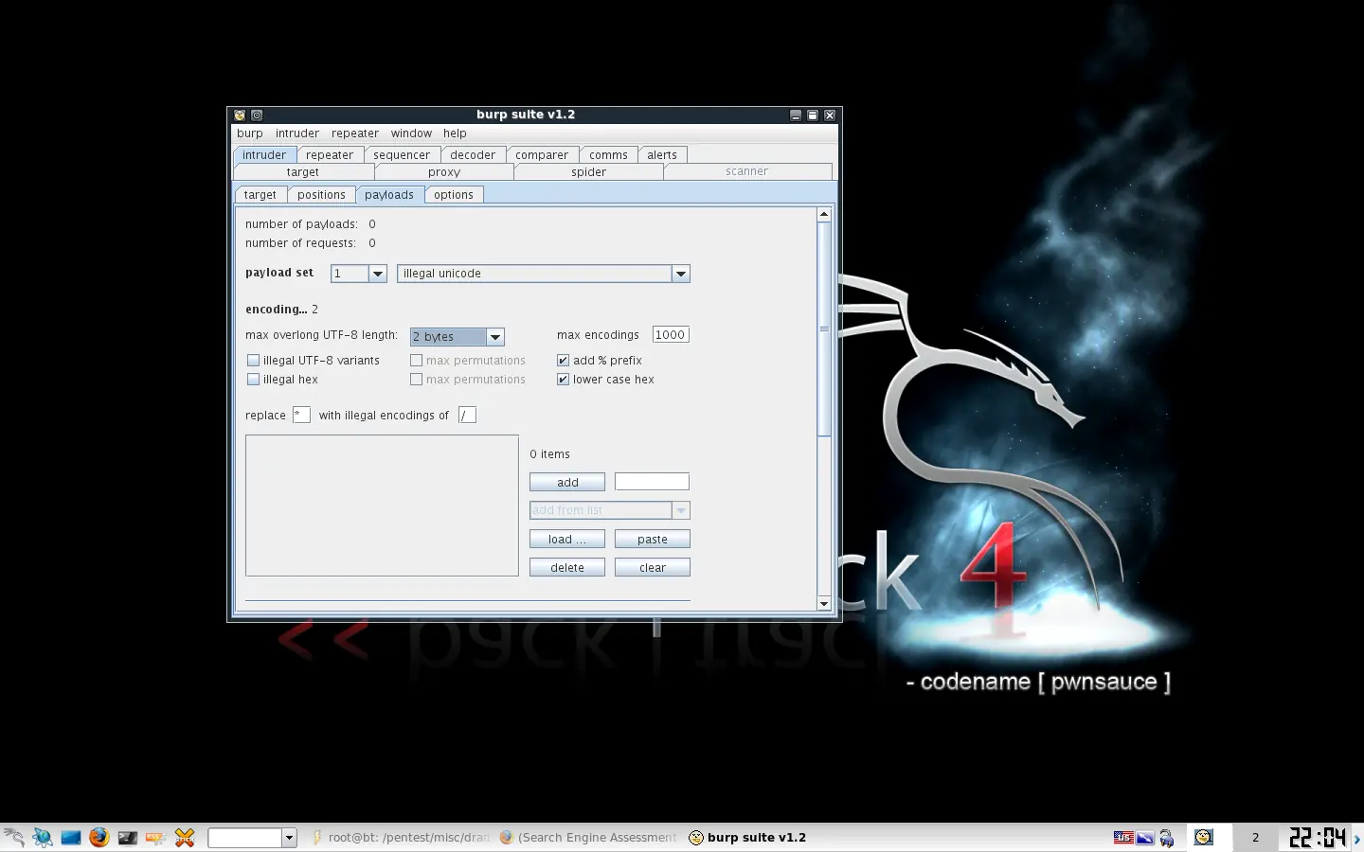
Task: Click the vertical scrollbar down arrow
Action: click(x=824, y=603)
